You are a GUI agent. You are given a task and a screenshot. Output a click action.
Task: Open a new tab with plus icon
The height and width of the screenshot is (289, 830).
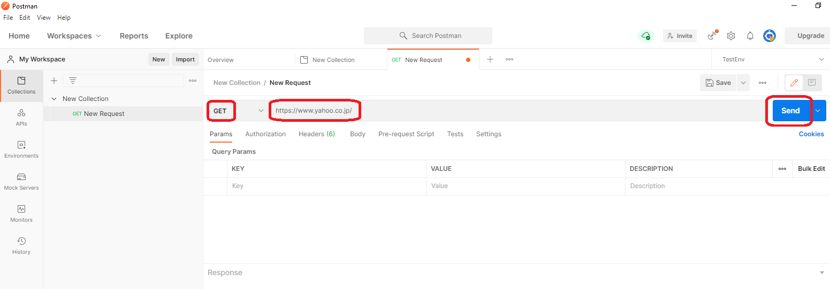(490, 59)
